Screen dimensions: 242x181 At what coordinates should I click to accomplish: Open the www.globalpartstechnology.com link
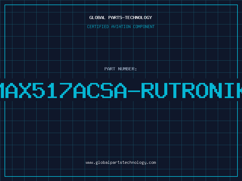click(x=121, y=163)
